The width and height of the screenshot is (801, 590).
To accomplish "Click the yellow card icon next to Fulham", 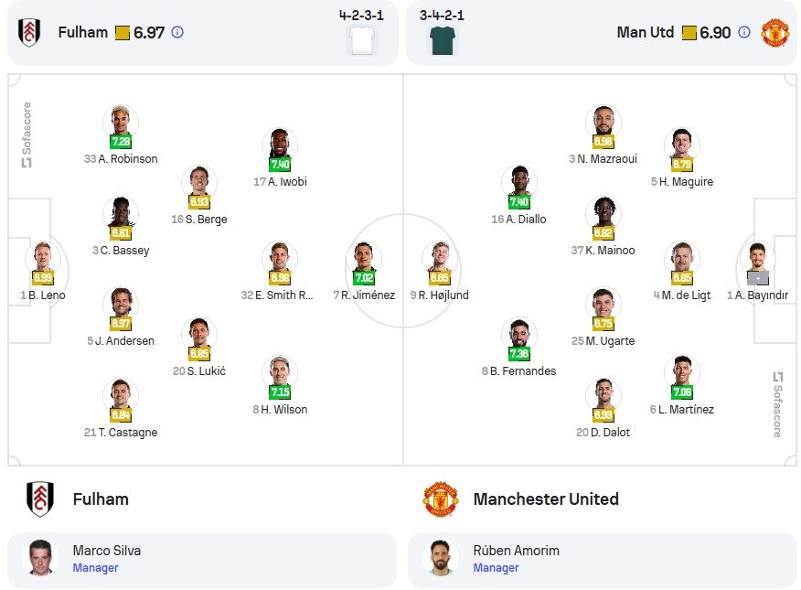I will coord(123,33).
